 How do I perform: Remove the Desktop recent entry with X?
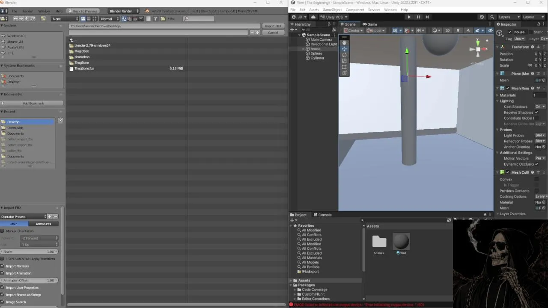pyautogui.click(x=60, y=120)
